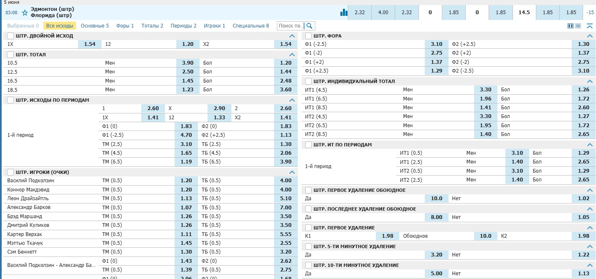Tick the ШТР. ПЕРВОЕ УДАЛЕНИЕ ОБОЮДНОЕ checkbox

[x=309, y=190]
